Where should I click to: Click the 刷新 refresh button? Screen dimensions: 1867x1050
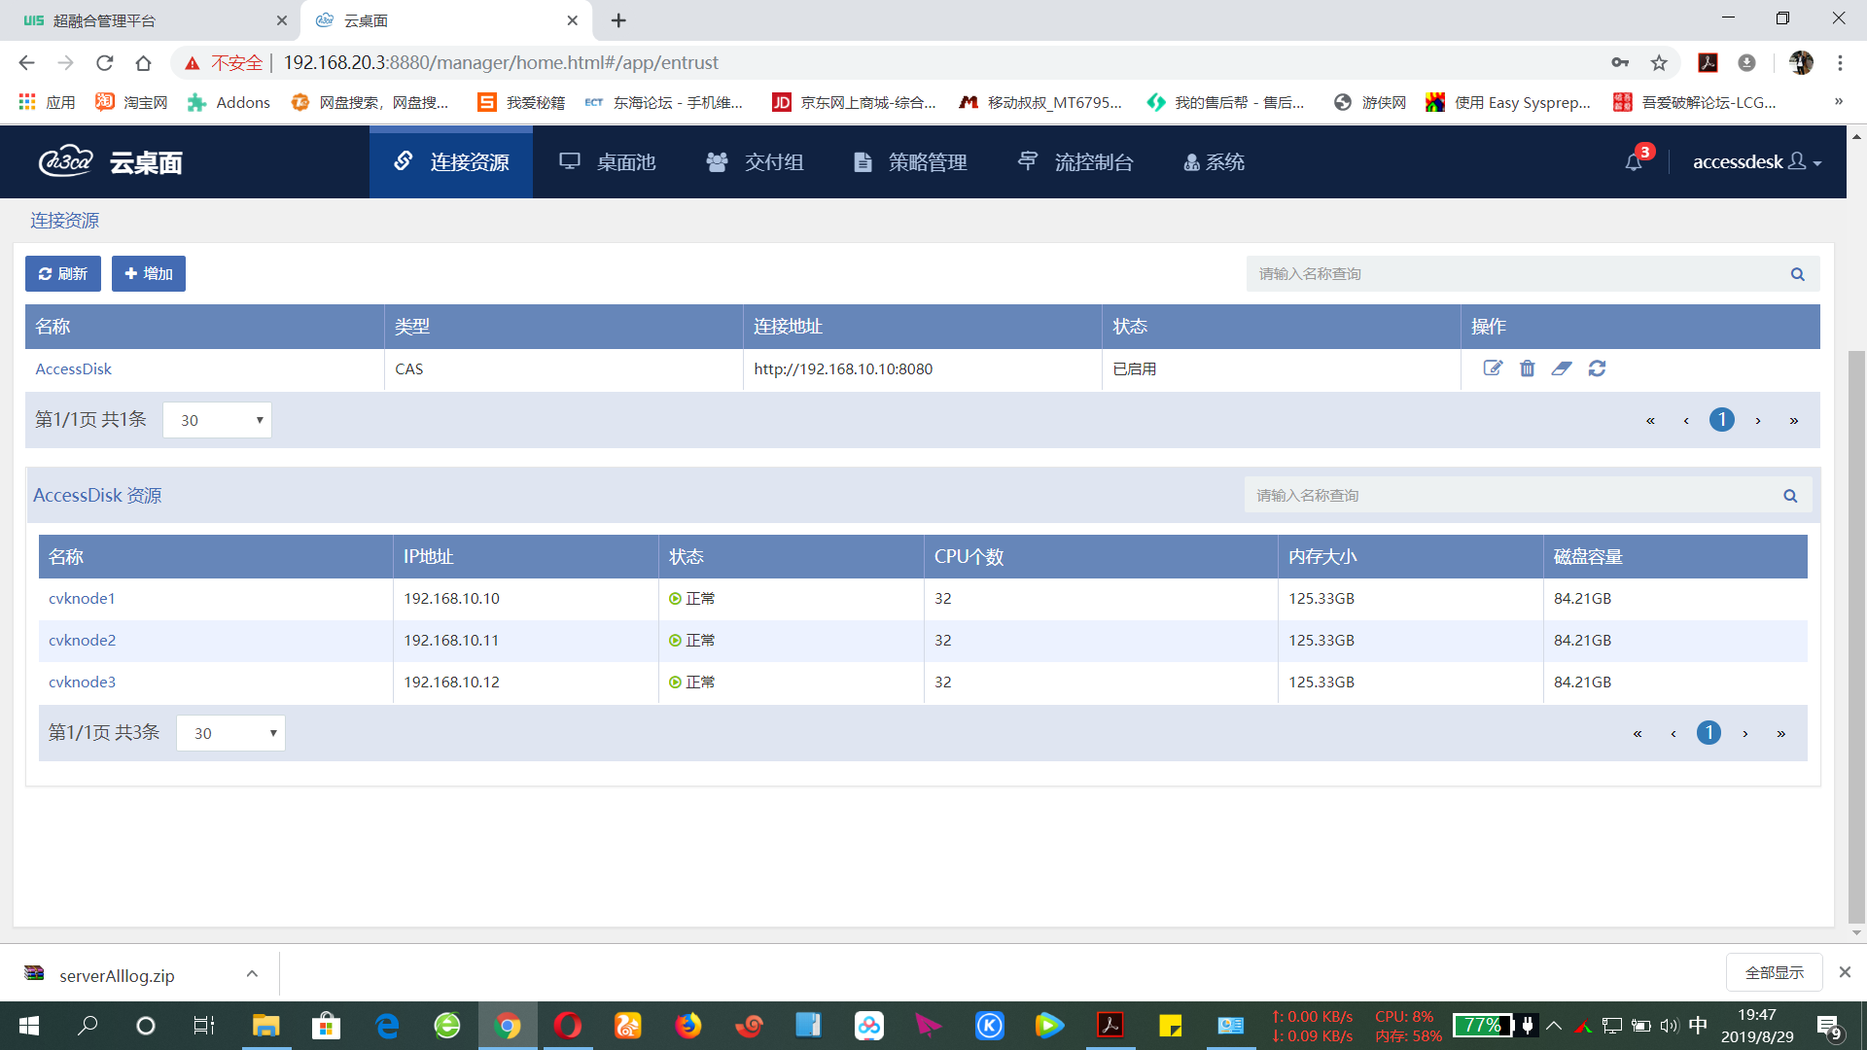(x=63, y=274)
